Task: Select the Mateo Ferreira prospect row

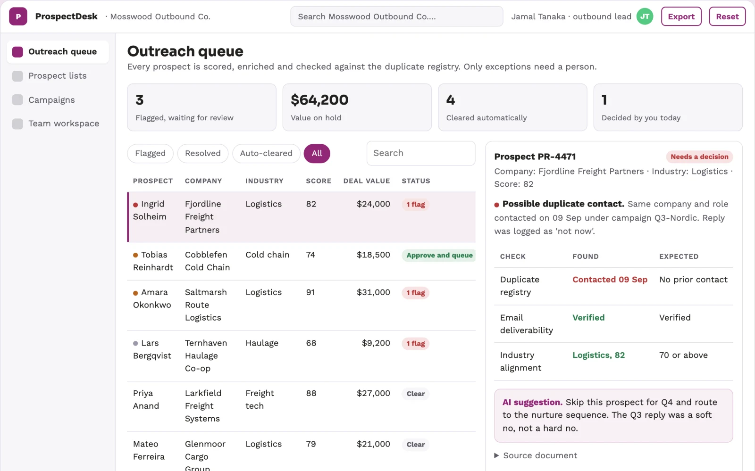Action: (301, 452)
